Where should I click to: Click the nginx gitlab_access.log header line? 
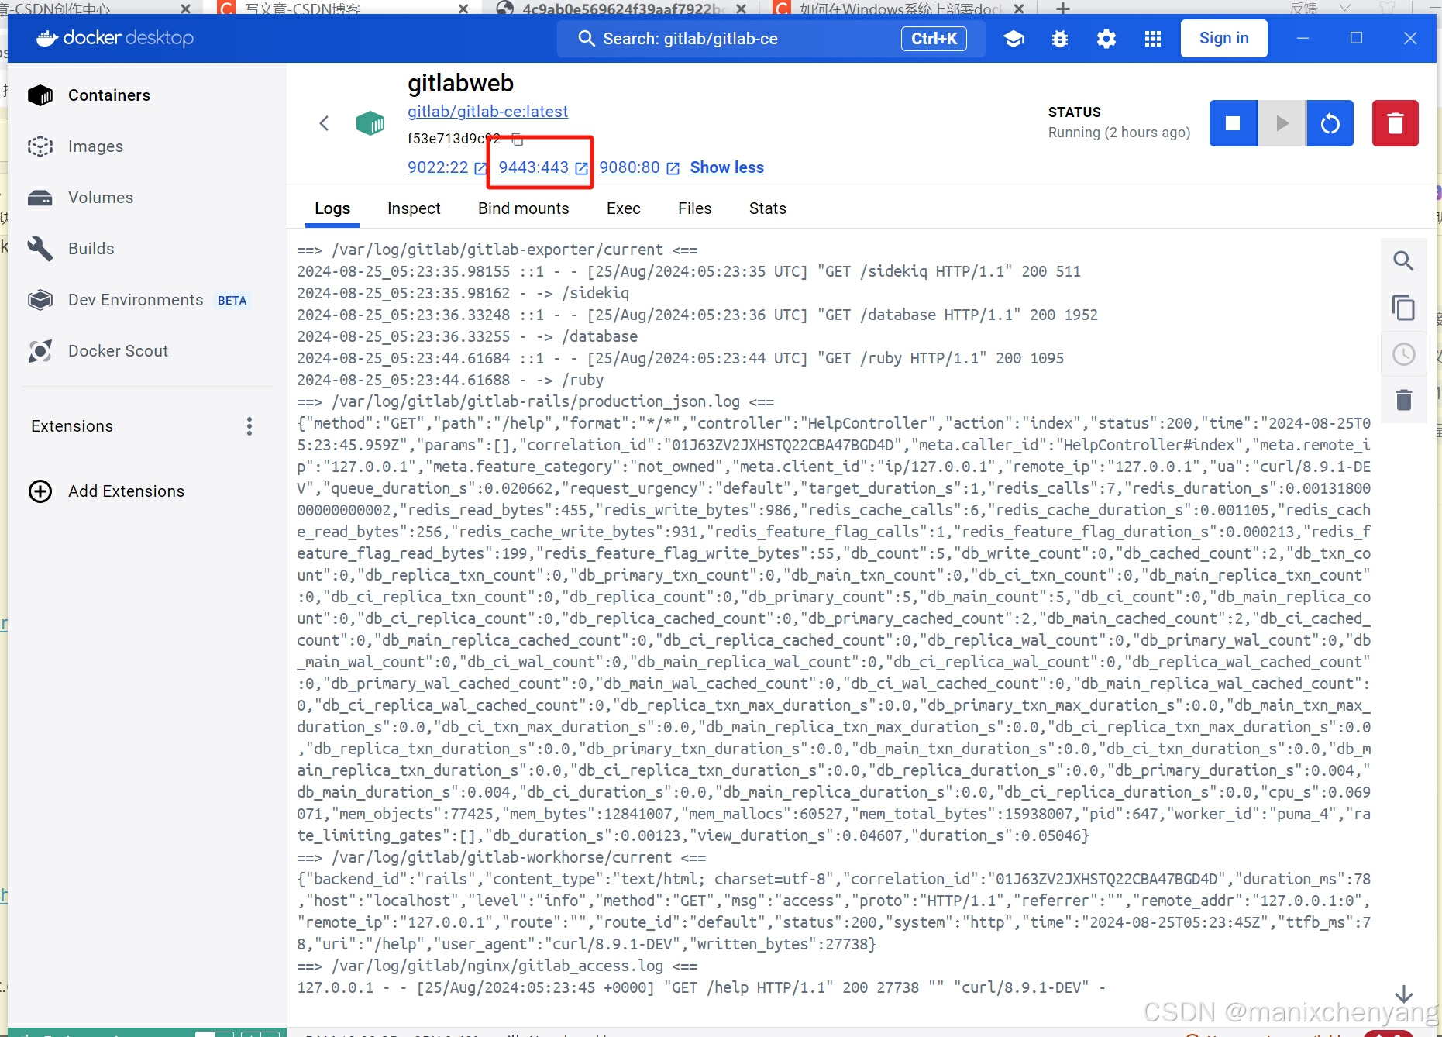pyautogui.click(x=497, y=966)
